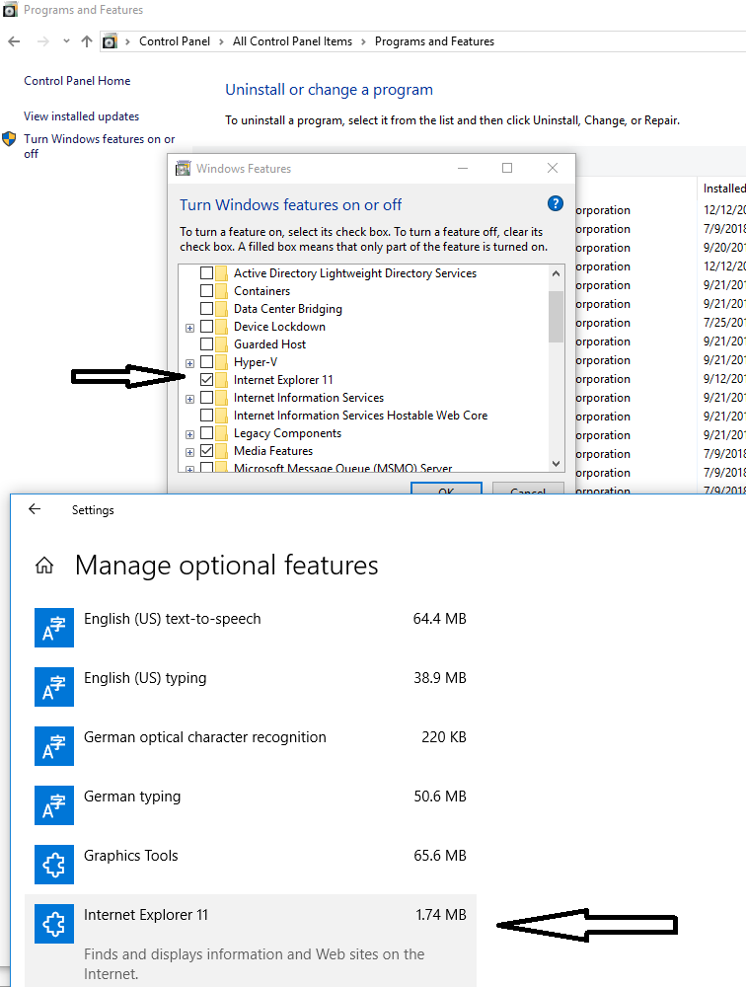Click folder icon next to Internet Explorer 11

pos(221,380)
